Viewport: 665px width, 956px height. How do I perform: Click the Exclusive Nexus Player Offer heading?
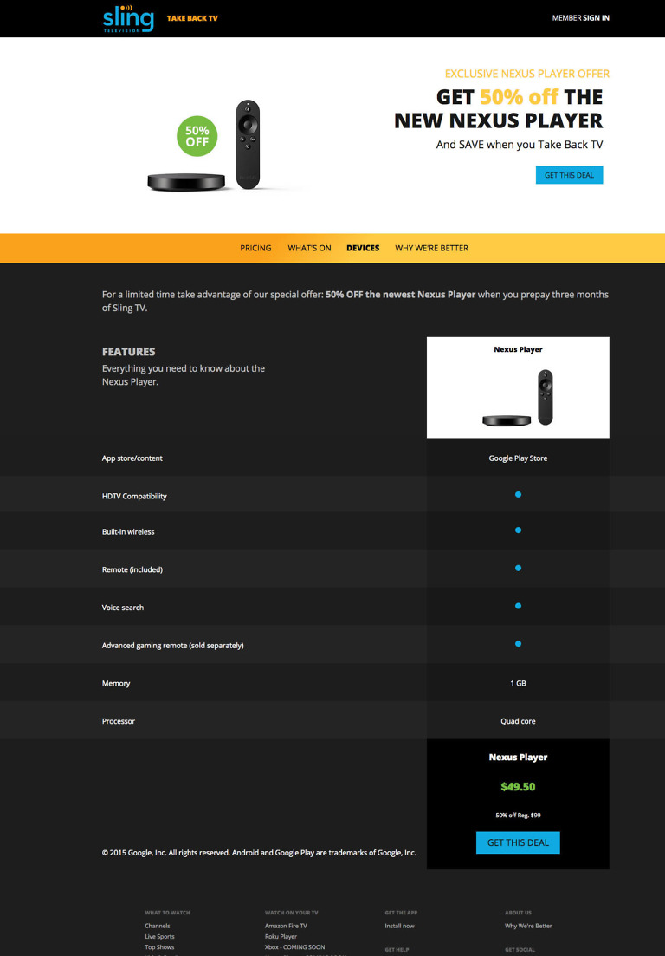[526, 74]
